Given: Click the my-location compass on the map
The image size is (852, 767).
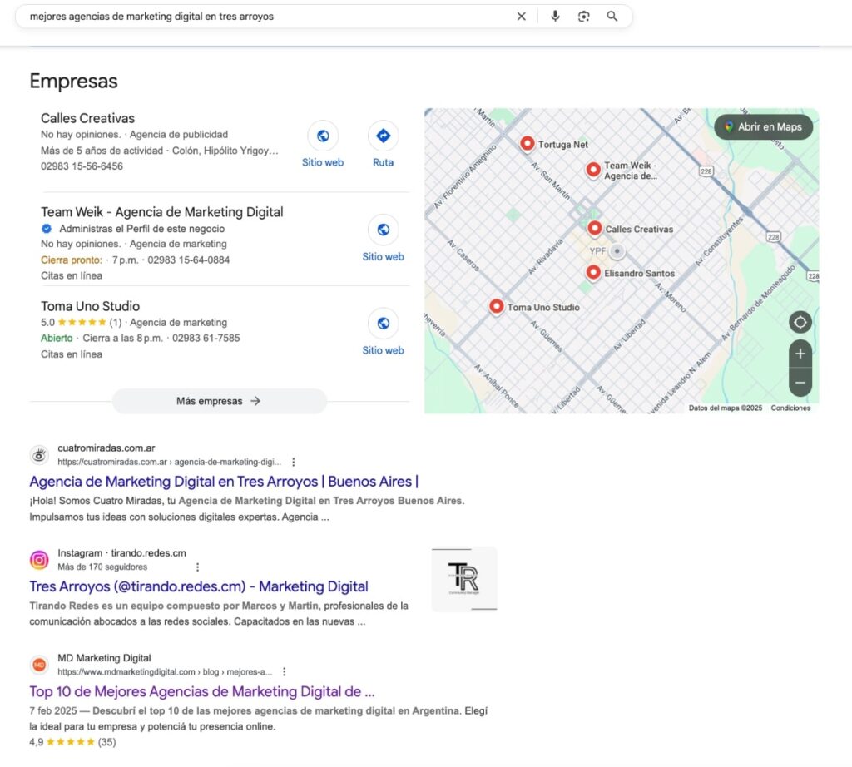Looking at the screenshot, I should pos(800,322).
